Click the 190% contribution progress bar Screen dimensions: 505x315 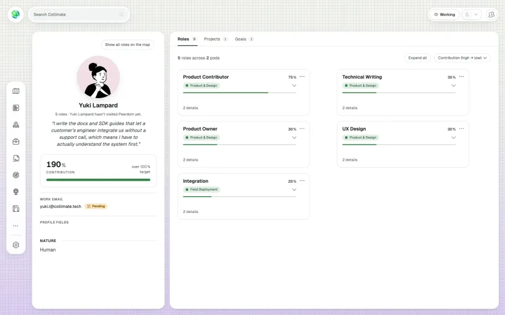pyautogui.click(x=98, y=180)
